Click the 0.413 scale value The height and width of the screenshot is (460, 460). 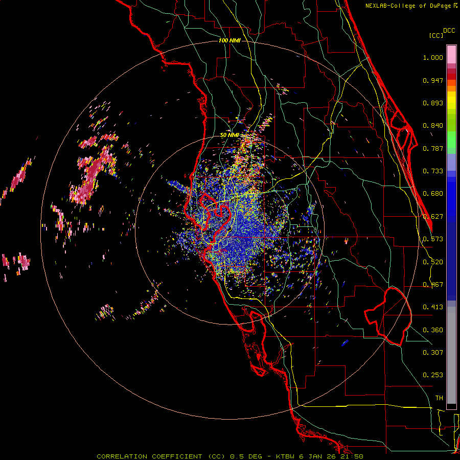[x=433, y=307]
